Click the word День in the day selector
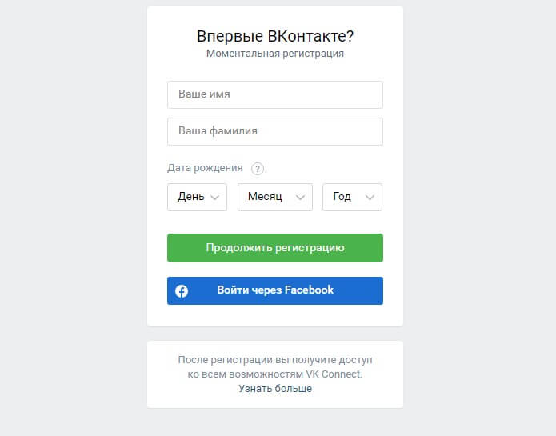 point(190,196)
